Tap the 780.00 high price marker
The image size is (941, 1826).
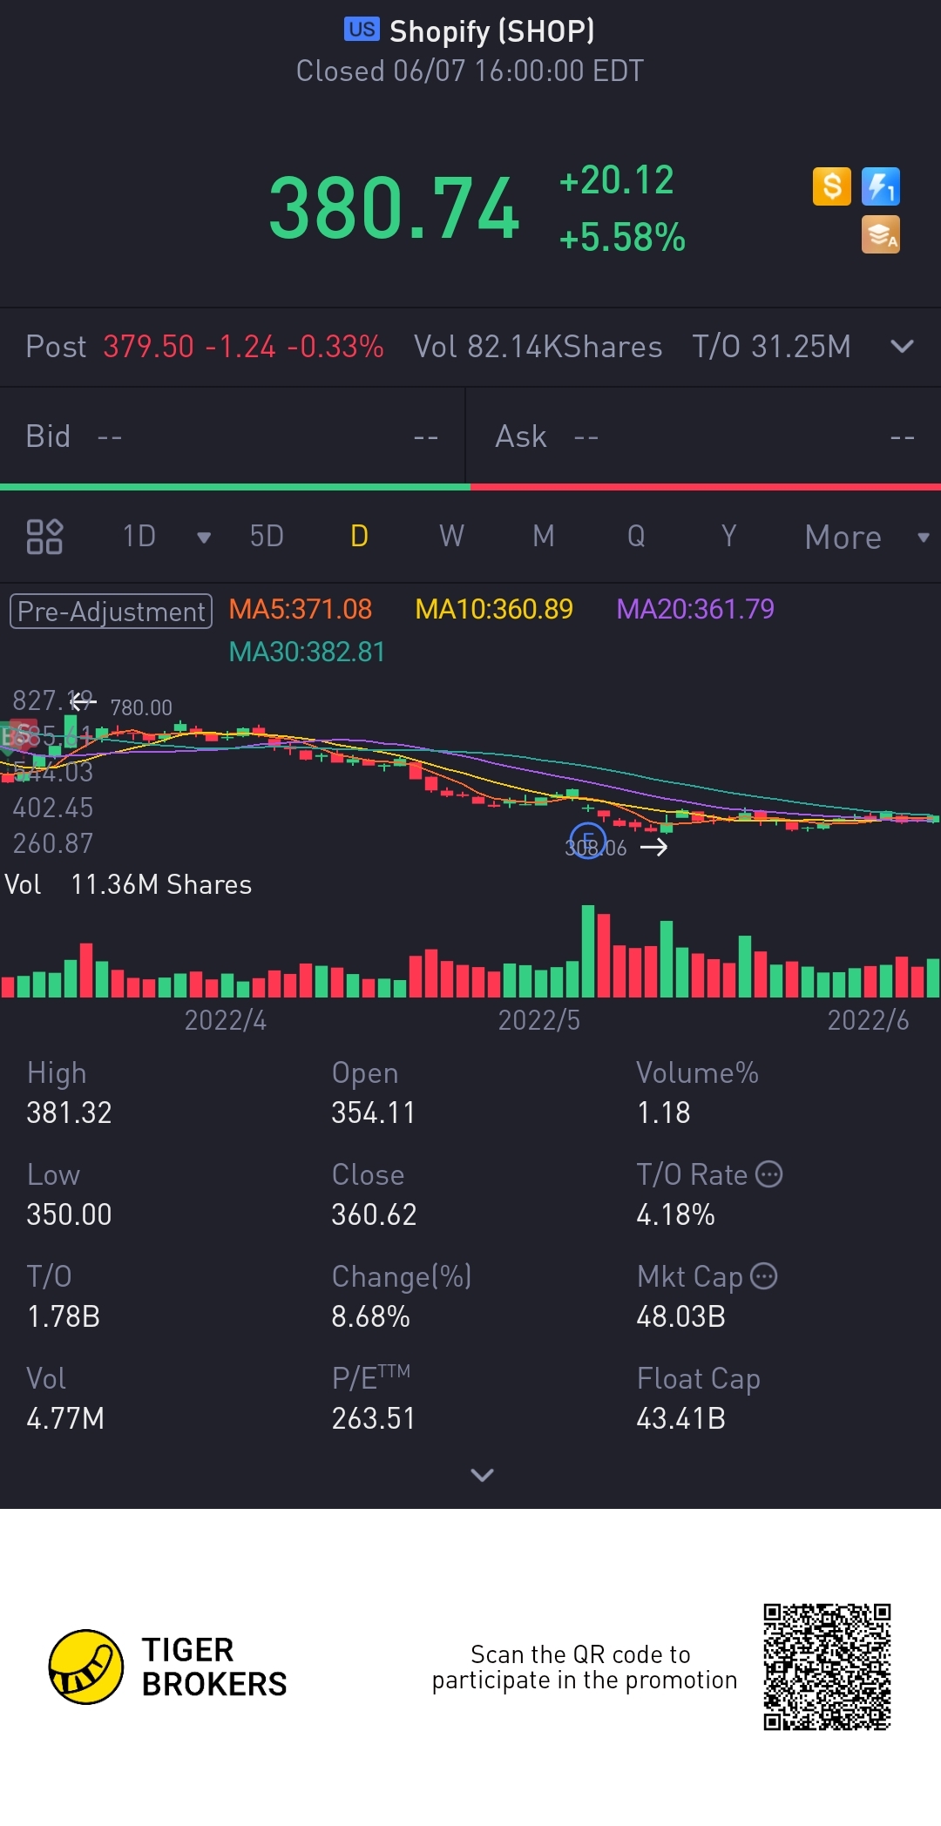tap(141, 707)
